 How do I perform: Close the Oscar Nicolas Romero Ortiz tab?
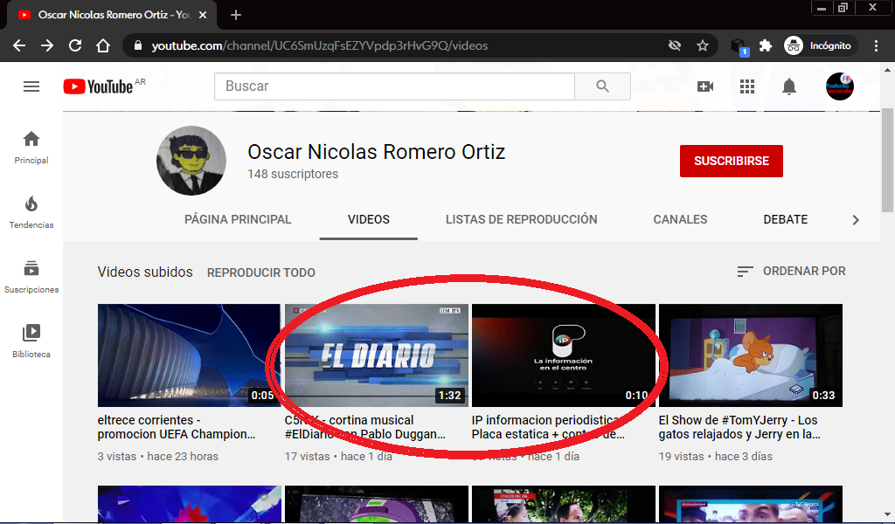(203, 15)
